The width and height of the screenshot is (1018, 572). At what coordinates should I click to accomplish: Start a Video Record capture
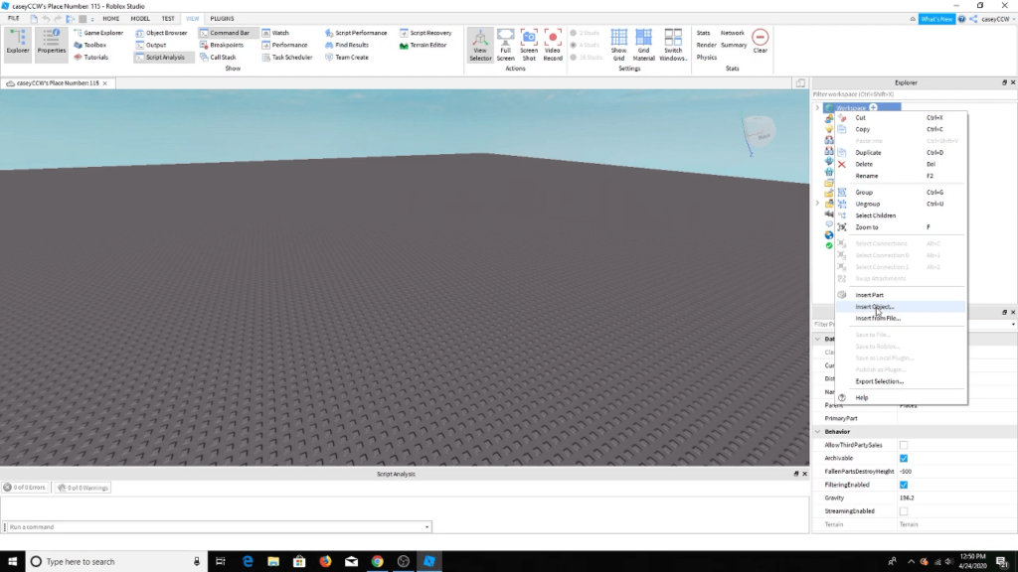click(x=553, y=46)
